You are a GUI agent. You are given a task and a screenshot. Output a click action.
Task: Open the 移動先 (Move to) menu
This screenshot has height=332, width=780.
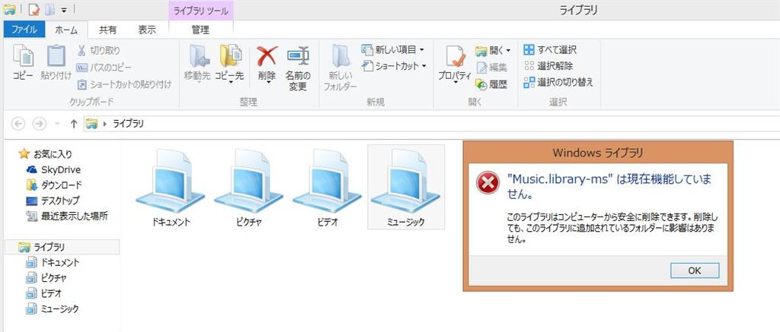[197, 64]
